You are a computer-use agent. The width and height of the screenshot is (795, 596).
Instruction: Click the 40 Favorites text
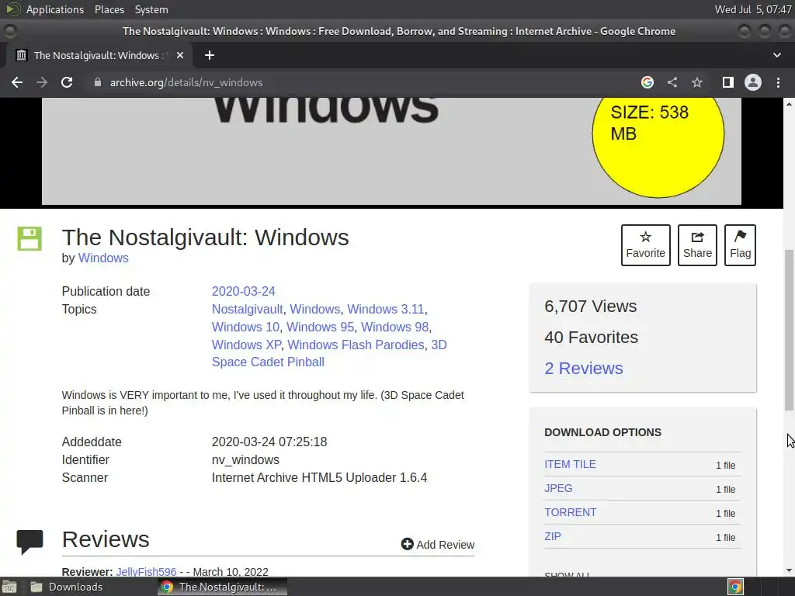pyautogui.click(x=591, y=337)
